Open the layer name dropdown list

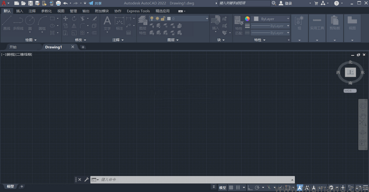[x=207, y=19]
